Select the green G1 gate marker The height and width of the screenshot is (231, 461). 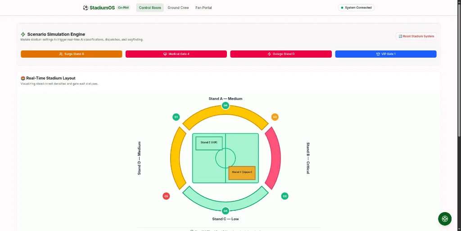tap(176, 117)
